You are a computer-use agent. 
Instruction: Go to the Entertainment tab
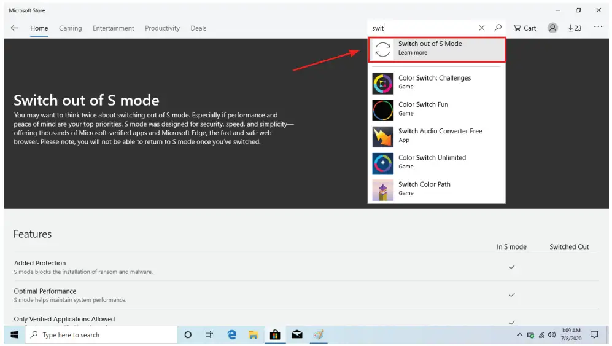pyautogui.click(x=113, y=28)
